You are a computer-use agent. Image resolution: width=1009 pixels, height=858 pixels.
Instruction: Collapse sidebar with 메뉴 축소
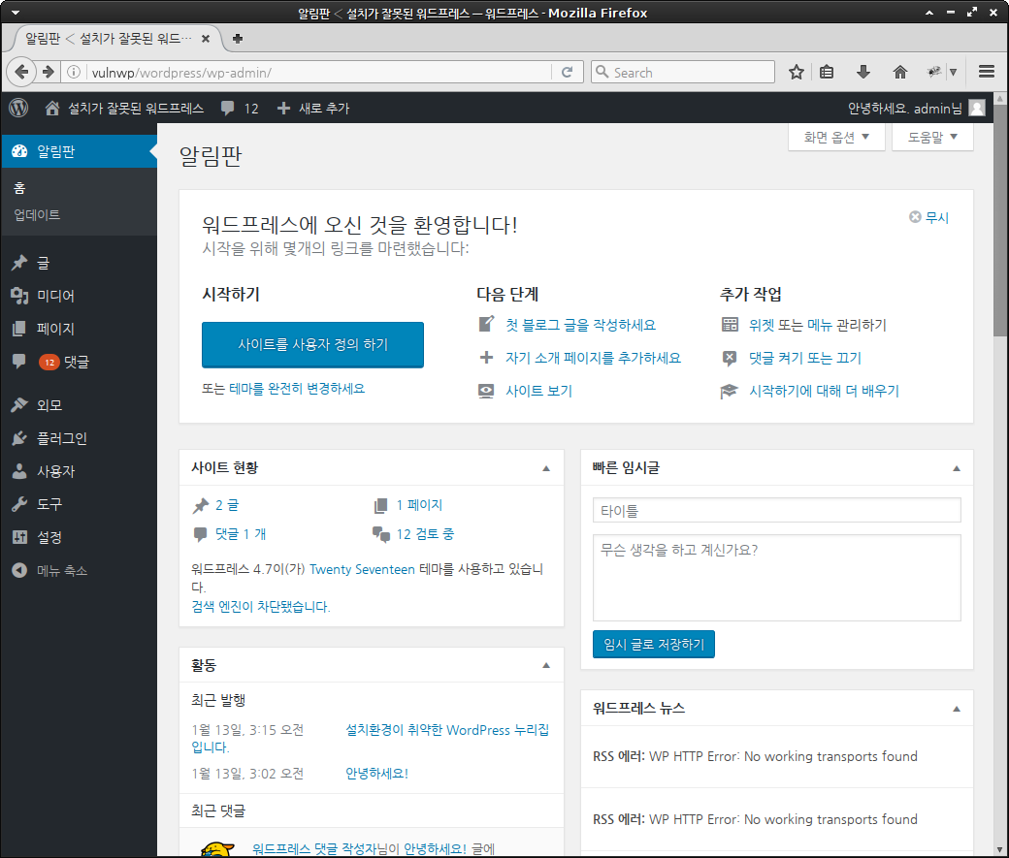click(x=79, y=570)
